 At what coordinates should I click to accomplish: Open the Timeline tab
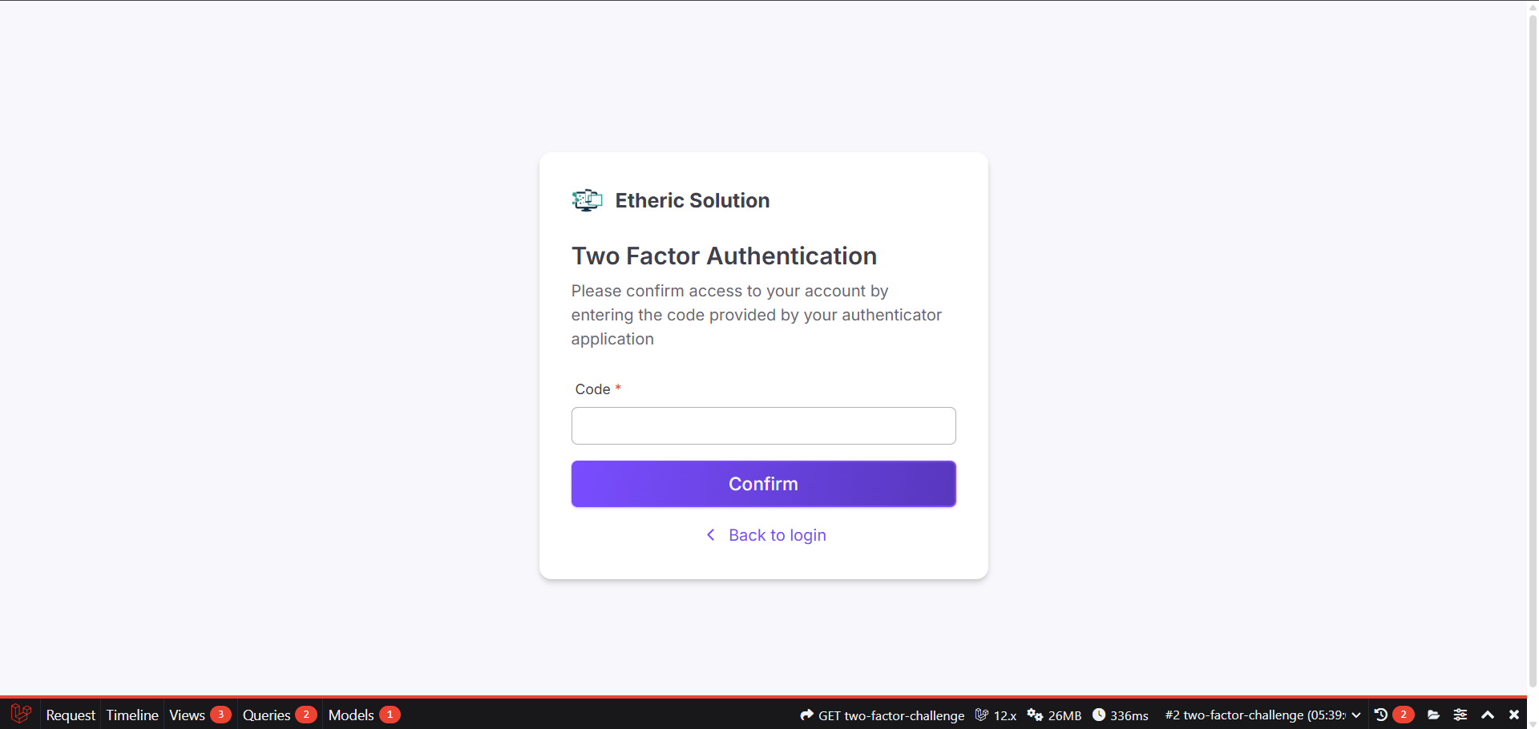(x=131, y=715)
